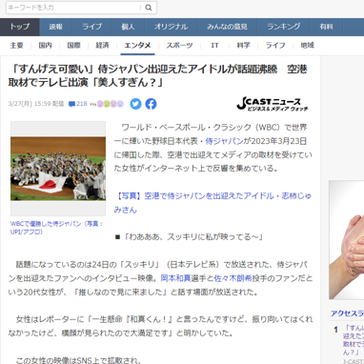Go to the 国内 category
364x364 pixels.
(45, 46)
